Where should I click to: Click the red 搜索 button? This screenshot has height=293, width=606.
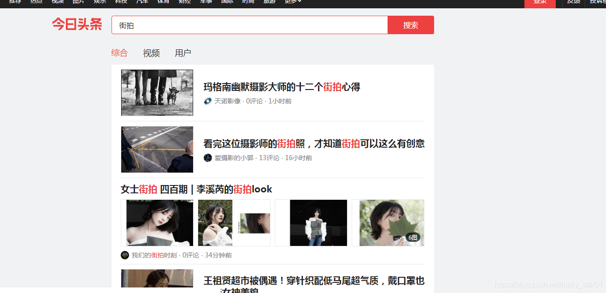[411, 25]
